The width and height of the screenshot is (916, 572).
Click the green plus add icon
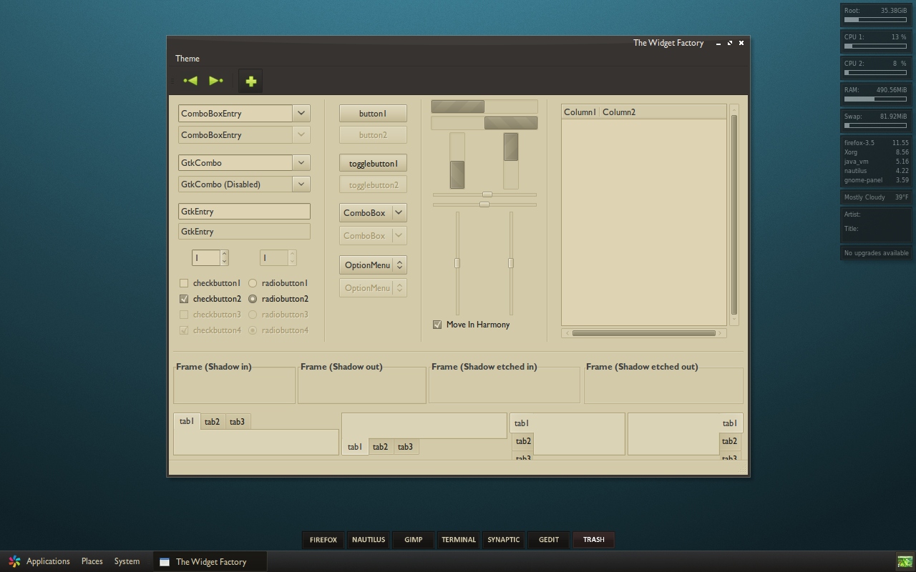click(250, 82)
